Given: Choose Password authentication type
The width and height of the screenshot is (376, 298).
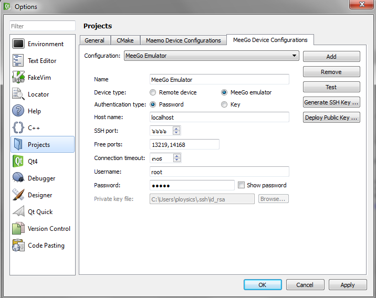Looking at the screenshot, I should (153, 104).
